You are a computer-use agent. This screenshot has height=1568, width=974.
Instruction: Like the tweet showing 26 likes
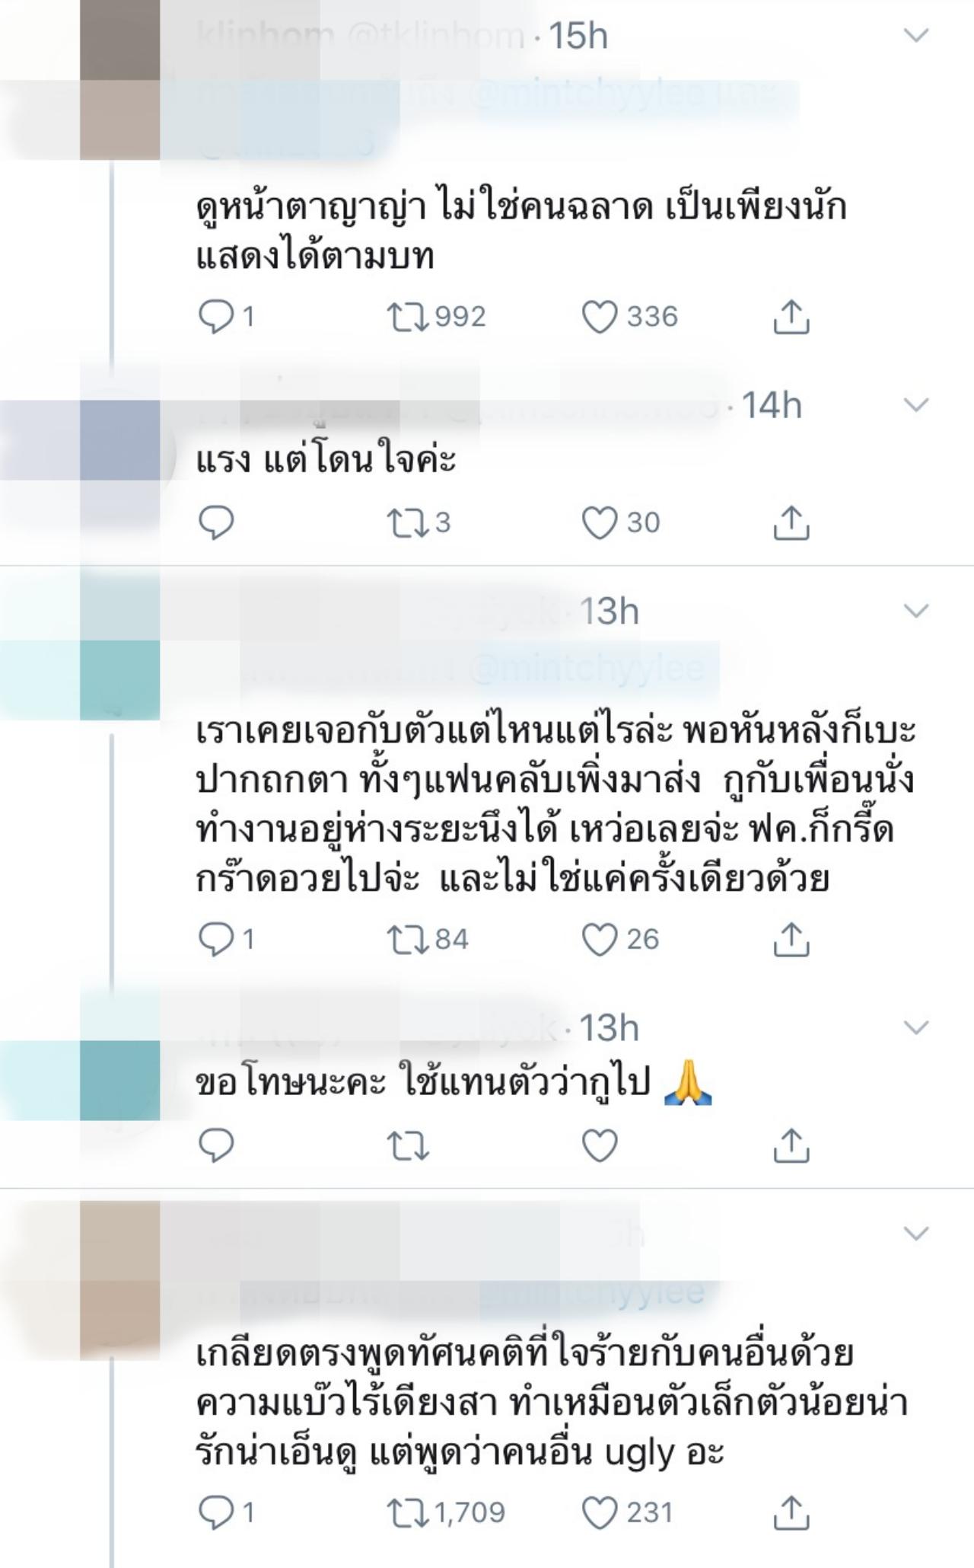tap(600, 940)
